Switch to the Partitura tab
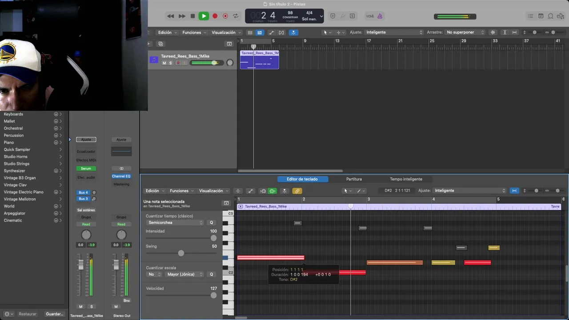The image size is (569, 320). pyautogui.click(x=354, y=179)
